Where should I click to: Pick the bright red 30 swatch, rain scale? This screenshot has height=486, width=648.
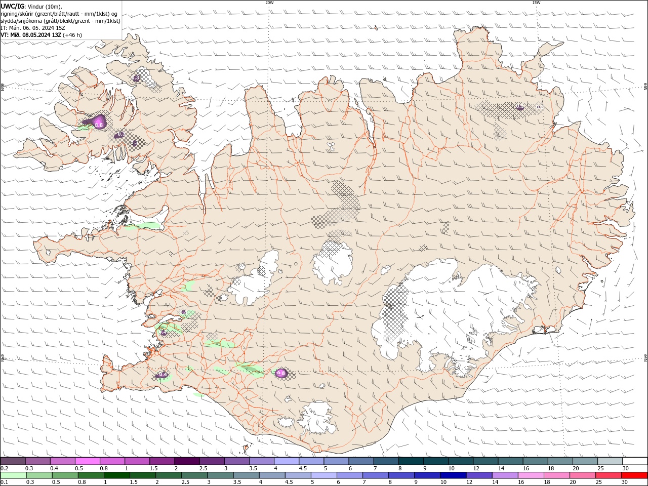634,475
